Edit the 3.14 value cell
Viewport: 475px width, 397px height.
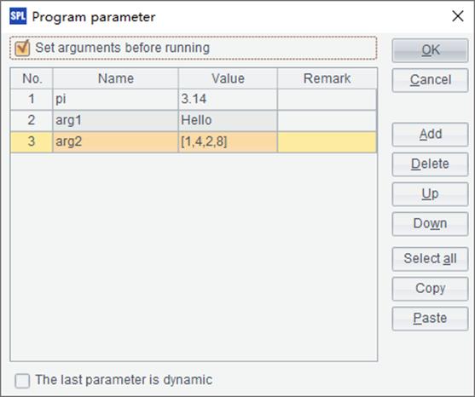click(228, 99)
